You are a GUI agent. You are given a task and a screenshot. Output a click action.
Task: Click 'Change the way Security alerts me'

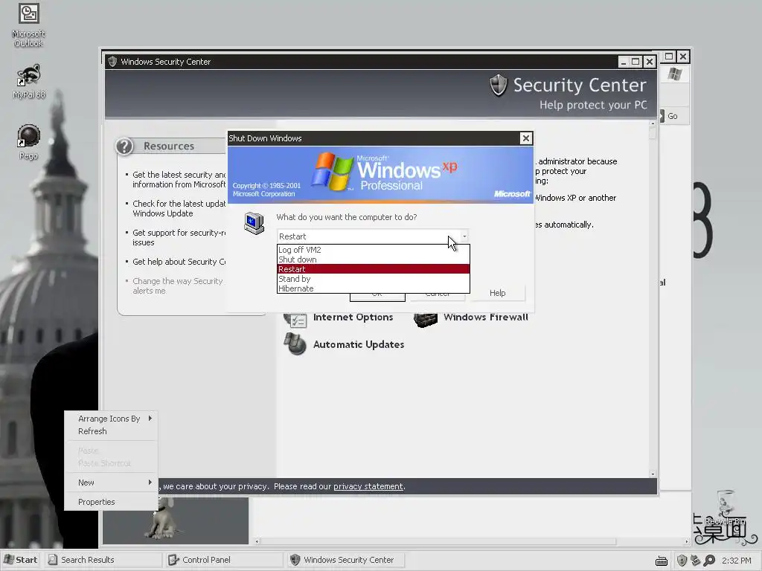(177, 286)
